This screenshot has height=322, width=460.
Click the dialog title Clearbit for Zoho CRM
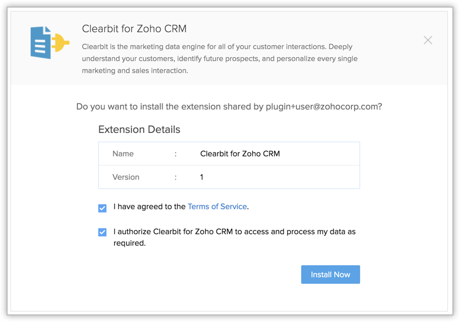coord(134,28)
